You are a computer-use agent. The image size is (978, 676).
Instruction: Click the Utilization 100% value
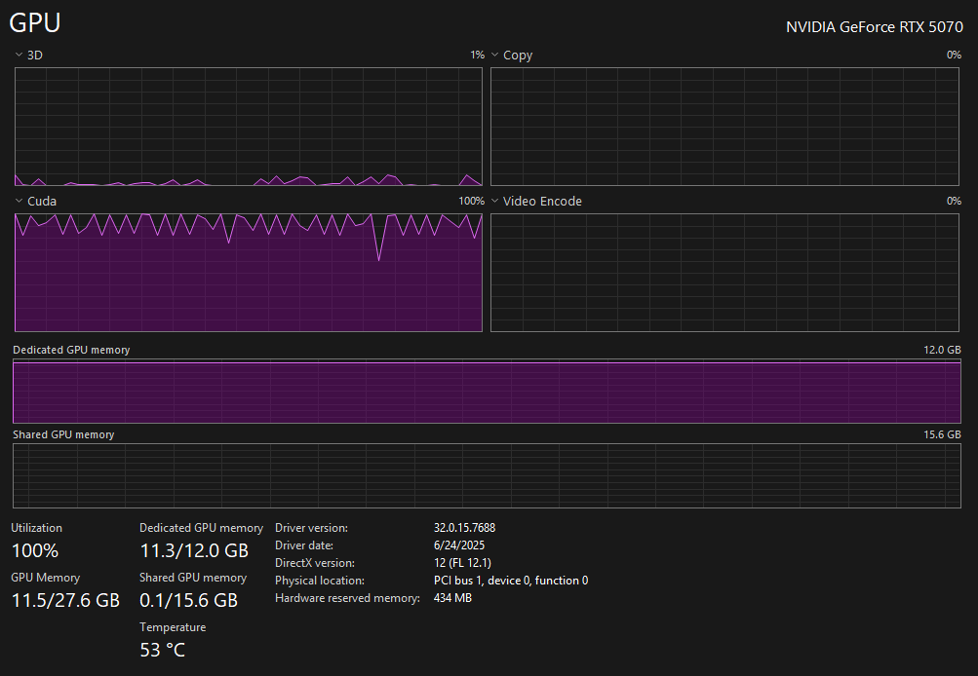click(x=35, y=550)
